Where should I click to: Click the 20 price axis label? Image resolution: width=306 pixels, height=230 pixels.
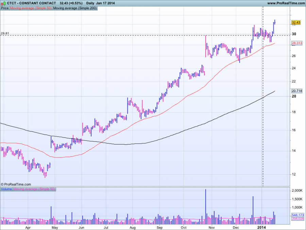pyautogui.click(x=294, y=96)
